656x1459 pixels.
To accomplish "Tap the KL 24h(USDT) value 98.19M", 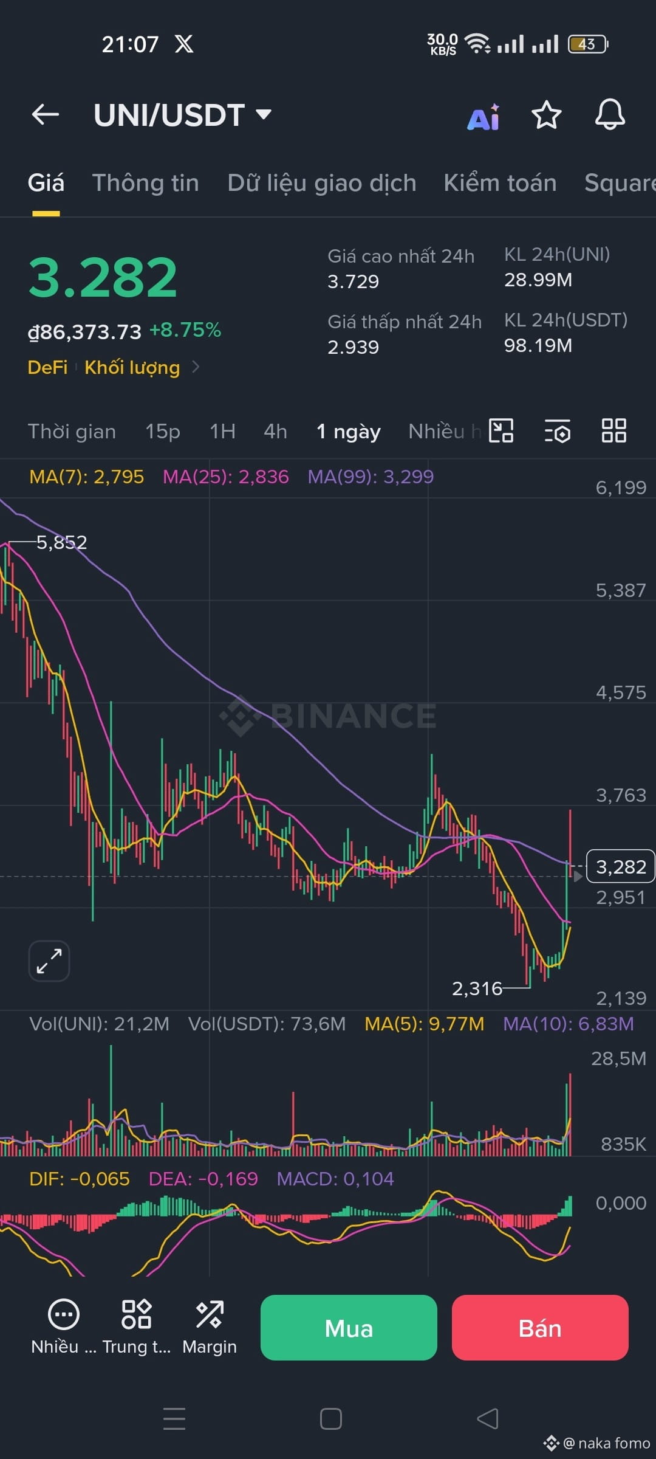I will coord(538,345).
